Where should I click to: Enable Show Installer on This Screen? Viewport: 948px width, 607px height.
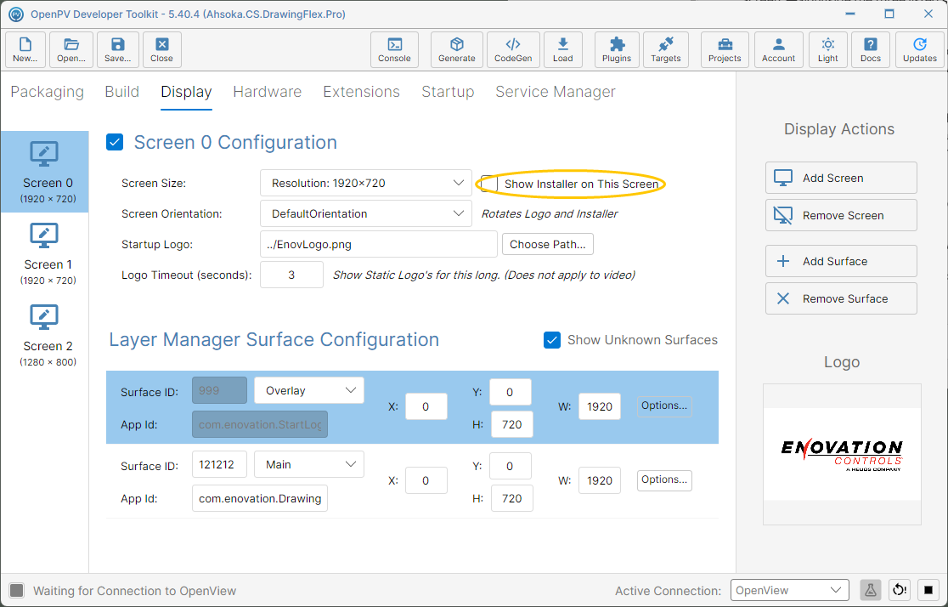click(489, 184)
